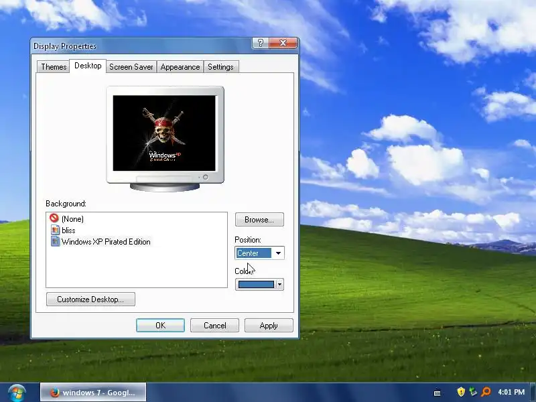Click the icon beside Windows XP Pirated Edition
The width and height of the screenshot is (536, 402).
click(x=55, y=241)
